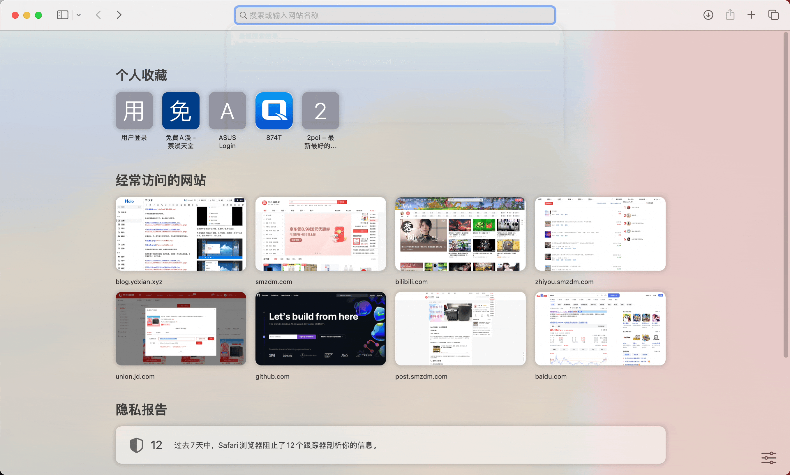Expand the sidebar chevron dropdown
The image size is (790, 475).
coord(79,15)
